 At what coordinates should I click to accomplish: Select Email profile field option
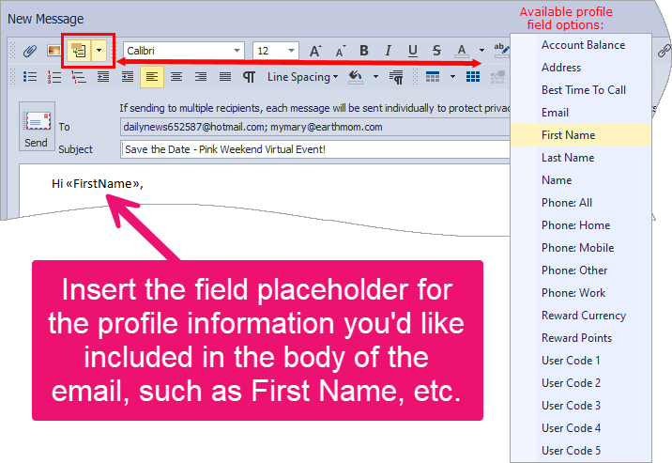(x=581, y=113)
